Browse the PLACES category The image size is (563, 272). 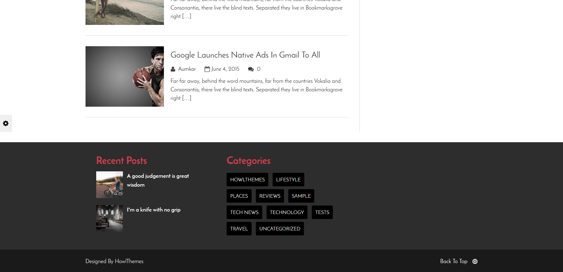(239, 196)
